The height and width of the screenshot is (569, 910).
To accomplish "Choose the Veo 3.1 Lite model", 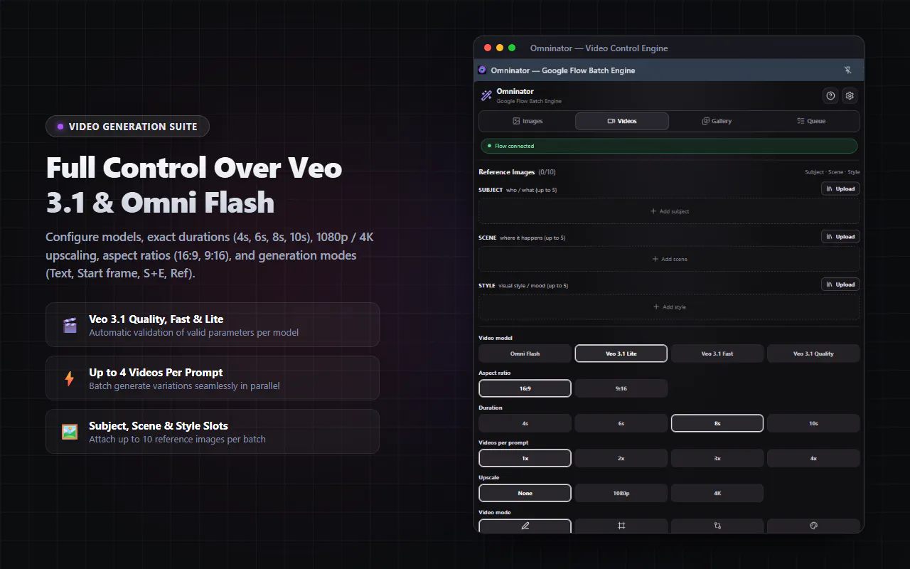I will pos(621,353).
